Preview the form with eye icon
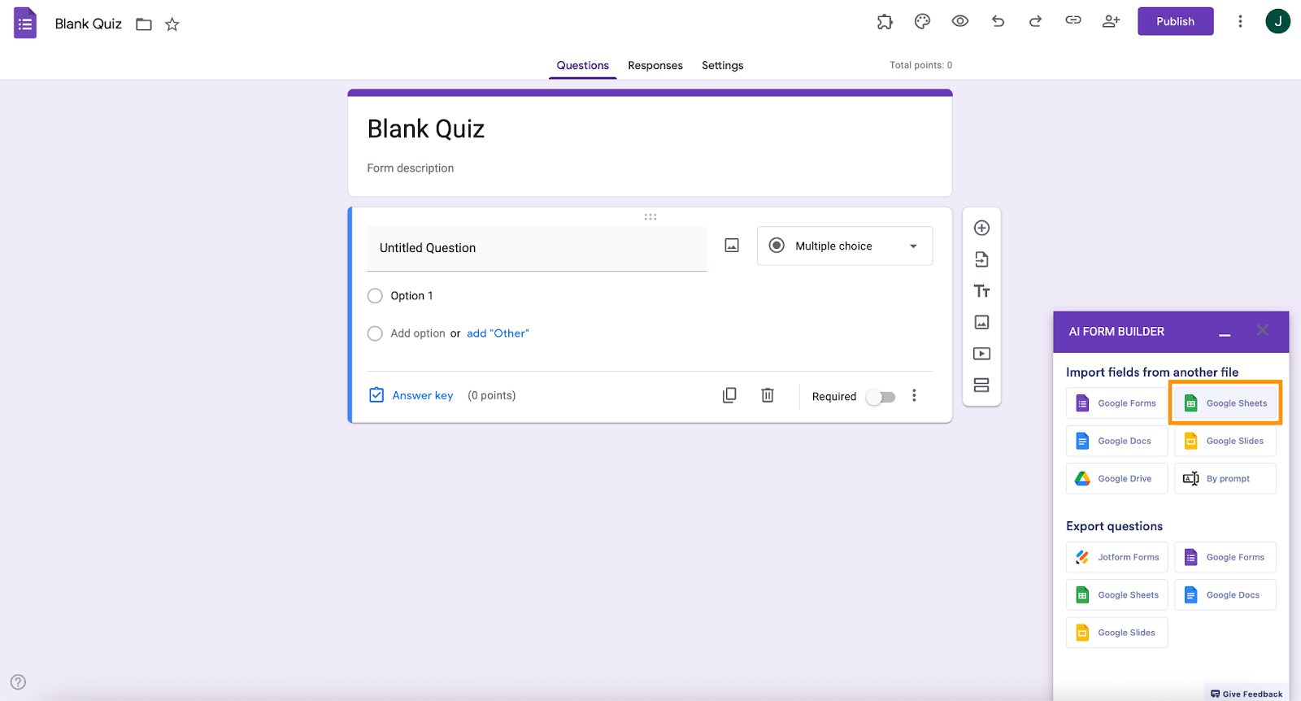This screenshot has height=701, width=1301. (960, 21)
